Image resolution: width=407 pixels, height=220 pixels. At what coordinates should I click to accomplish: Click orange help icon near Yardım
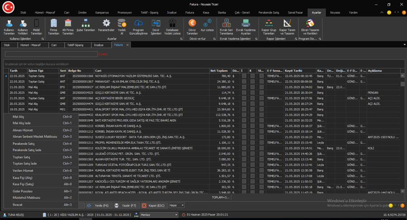pos(404,13)
